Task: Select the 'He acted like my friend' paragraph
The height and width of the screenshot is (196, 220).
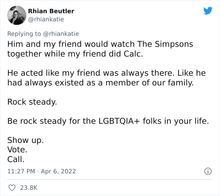Action: 106,78
